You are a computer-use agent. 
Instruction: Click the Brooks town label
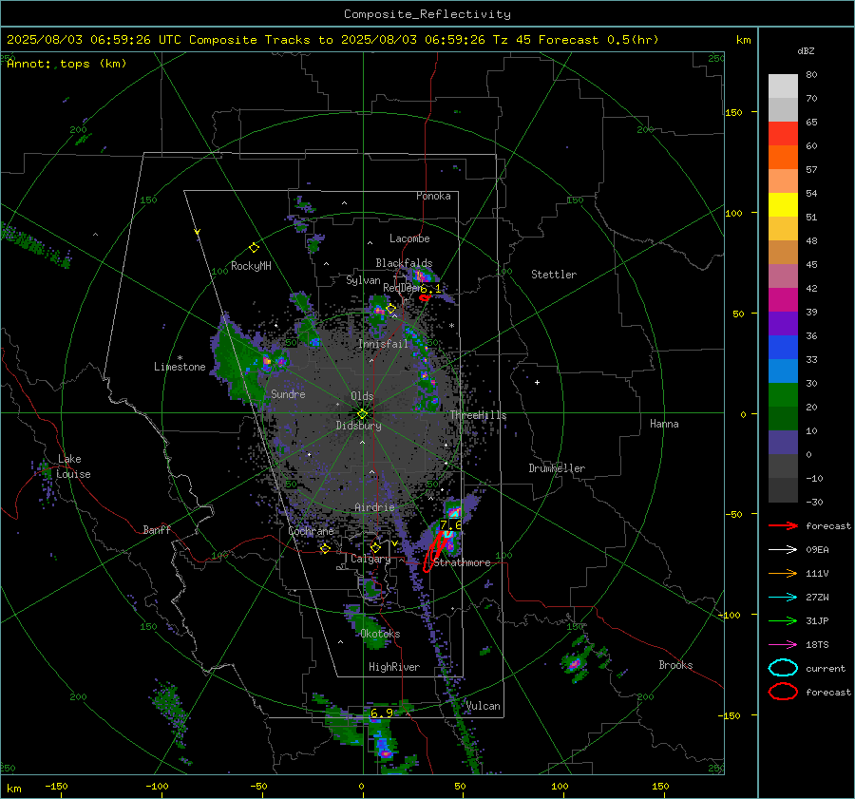click(x=675, y=665)
